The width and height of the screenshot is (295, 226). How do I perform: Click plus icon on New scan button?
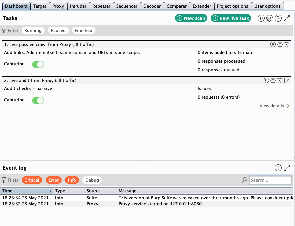click(180, 18)
